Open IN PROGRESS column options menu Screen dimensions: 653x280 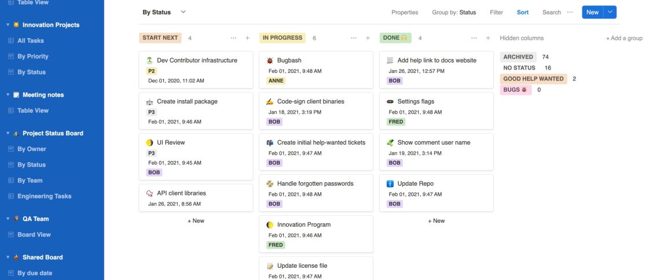tap(354, 38)
